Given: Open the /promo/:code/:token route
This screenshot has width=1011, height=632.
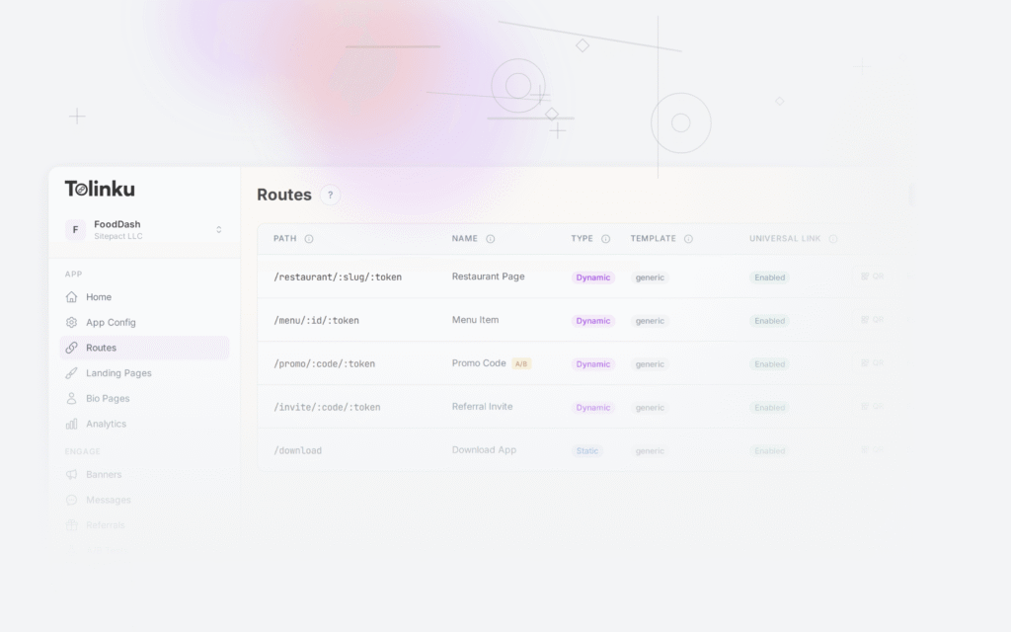Looking at the screenshot, I should point(324,363).
